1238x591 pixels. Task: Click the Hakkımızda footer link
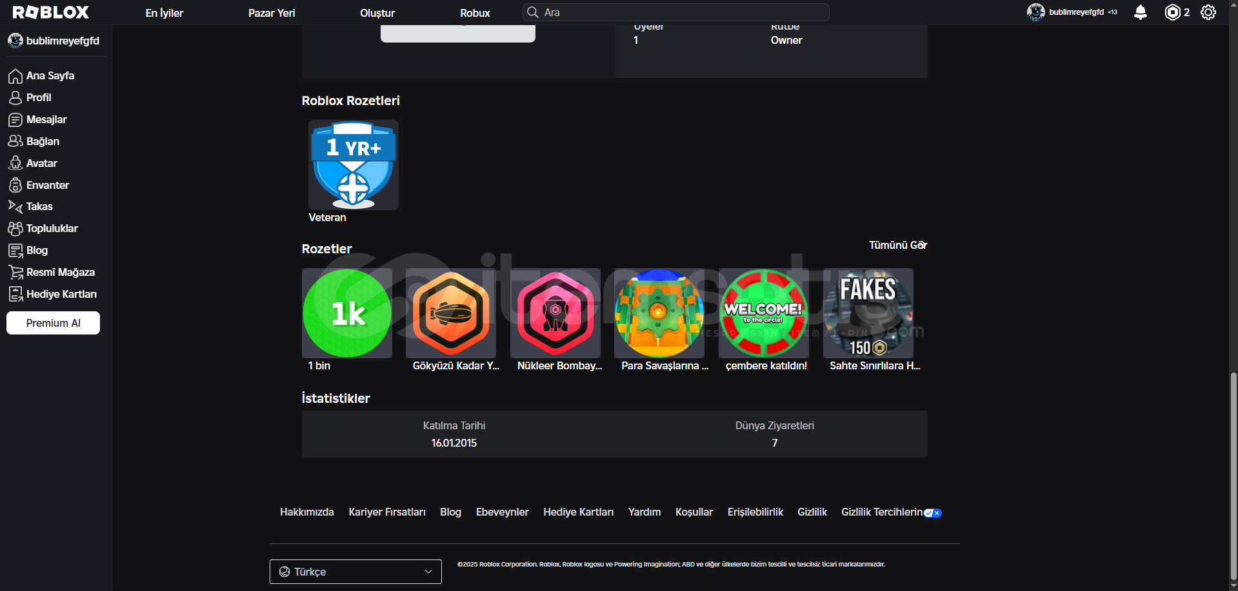pyautogui.click(x=307, y=512)
